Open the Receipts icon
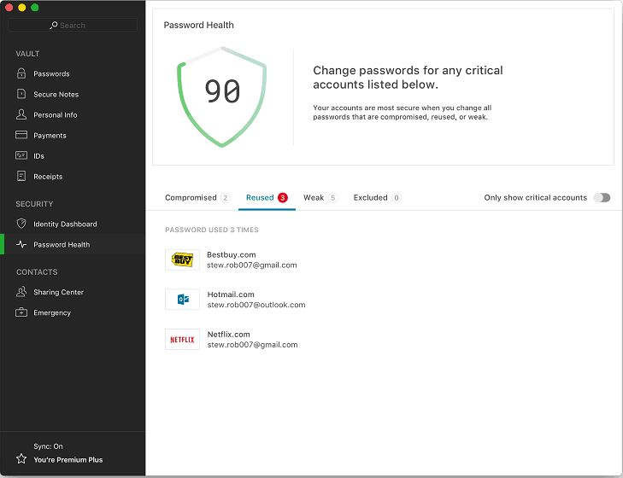623x478 pixels. [x=21, y=177]
